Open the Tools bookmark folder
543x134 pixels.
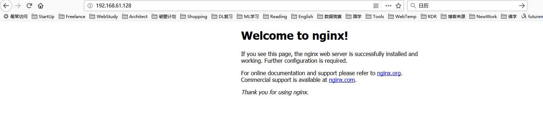(375, 16)
